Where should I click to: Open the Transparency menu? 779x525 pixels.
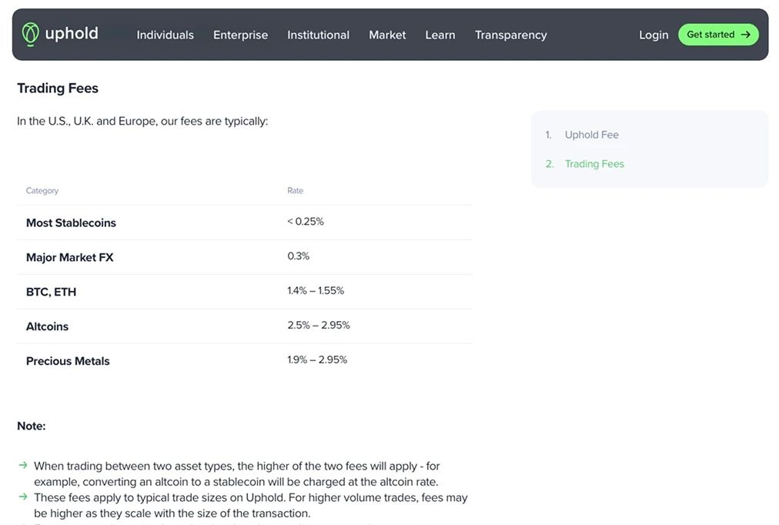(x=510, y=35)
